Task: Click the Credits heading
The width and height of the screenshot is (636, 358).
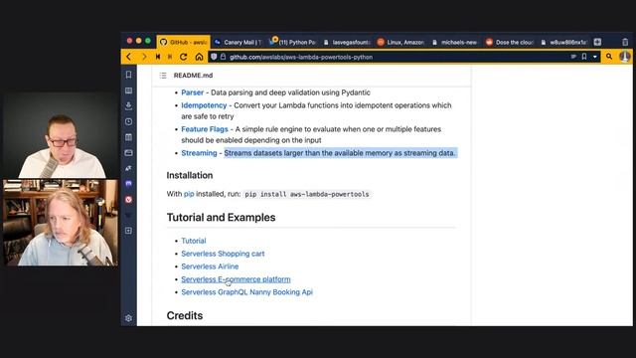Action: [x=185, y=316]
